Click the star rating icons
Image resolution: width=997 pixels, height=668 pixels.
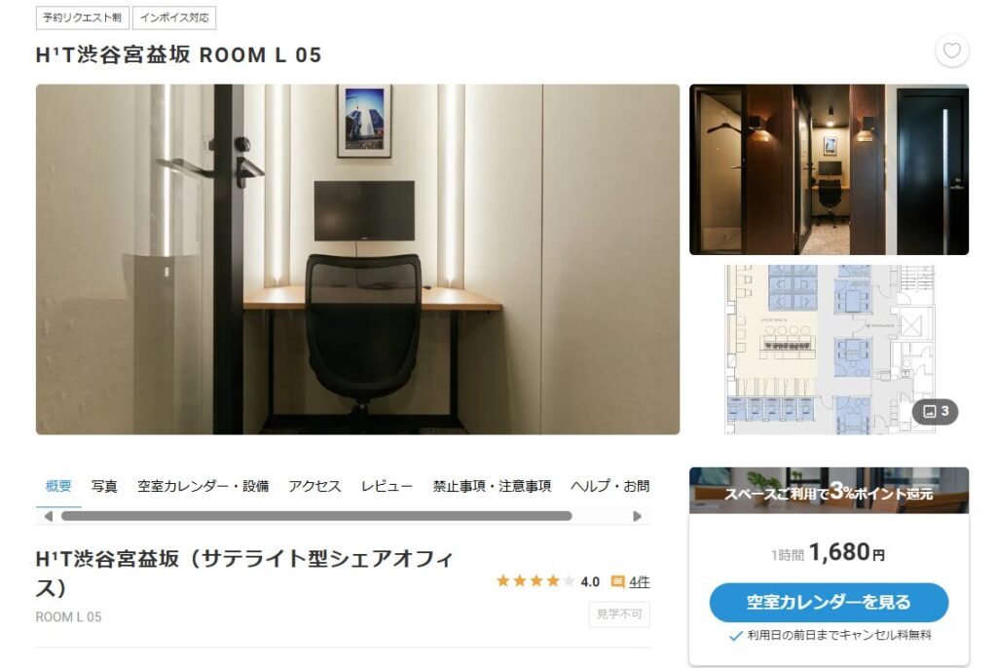(535, 580)
